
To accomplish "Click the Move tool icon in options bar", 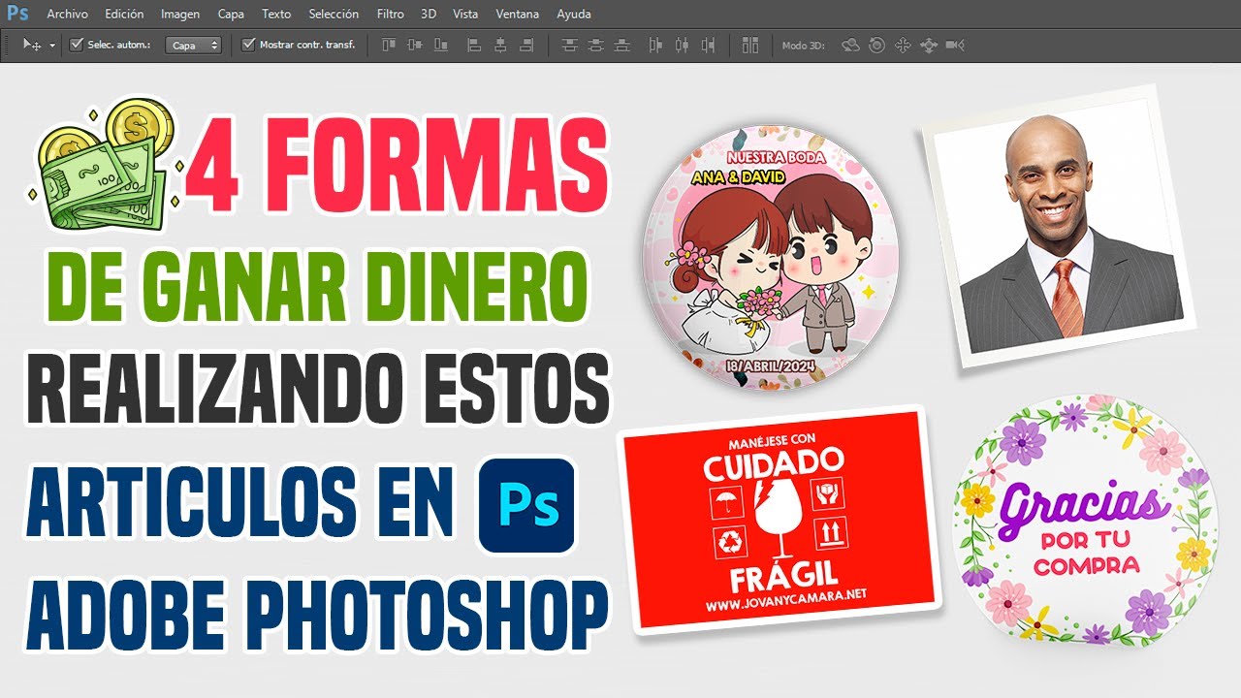I will pos(32,45).
